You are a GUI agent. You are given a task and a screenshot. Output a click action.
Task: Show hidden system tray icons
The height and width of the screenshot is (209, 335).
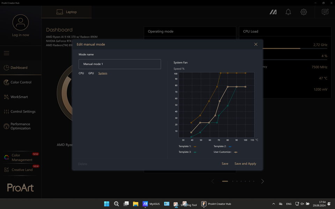[274, 204]
